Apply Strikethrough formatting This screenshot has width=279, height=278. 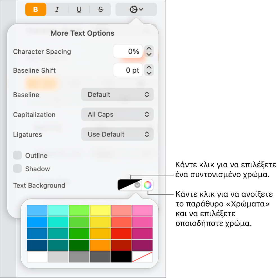pos(100,10)
